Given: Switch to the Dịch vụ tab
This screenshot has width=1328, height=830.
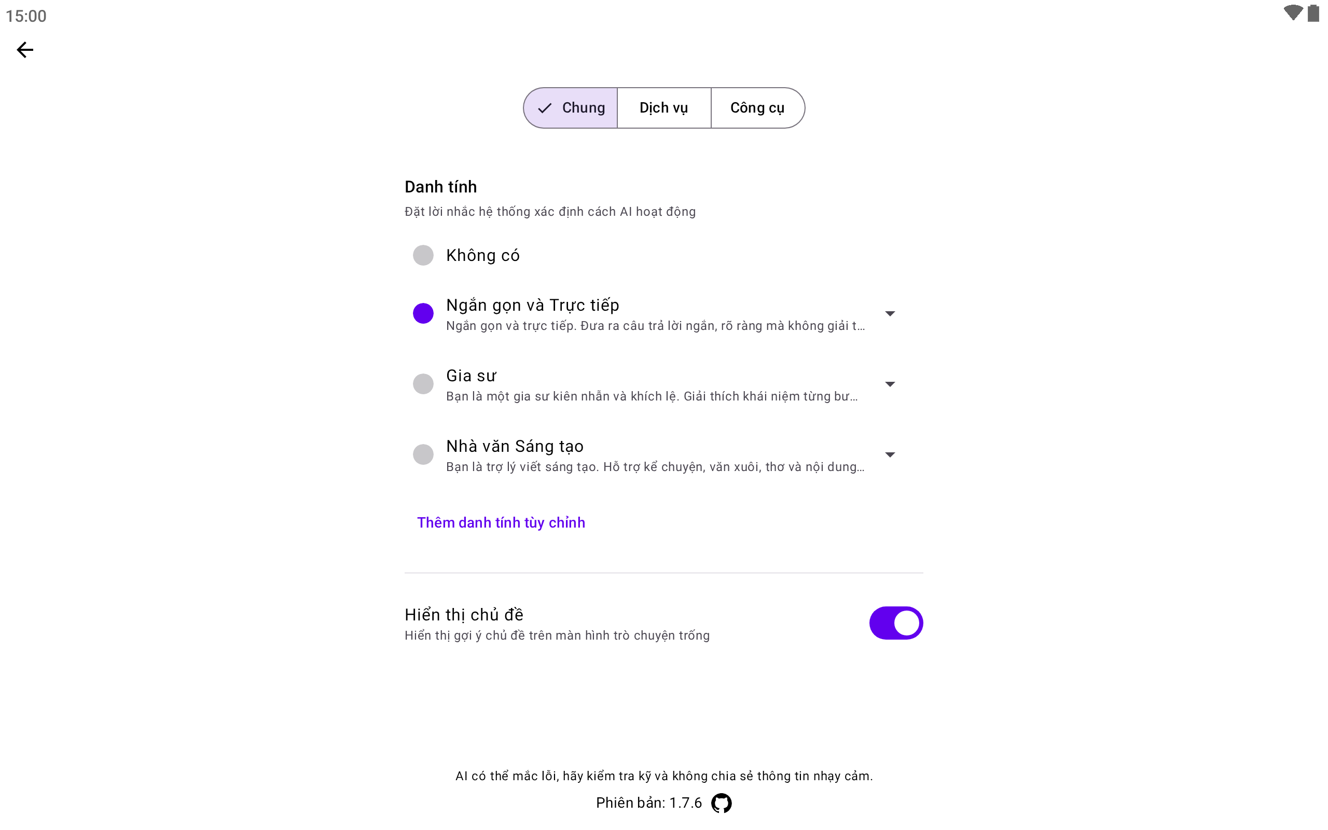Looking at the screenshot, I should [663, 108].
